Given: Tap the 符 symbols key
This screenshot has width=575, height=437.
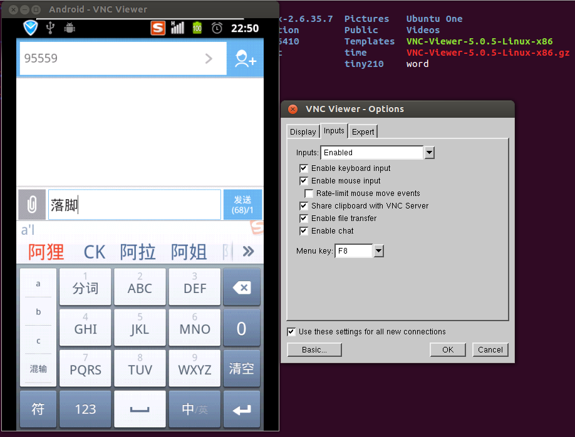Looking at the screenshot, I should point(38,409).
